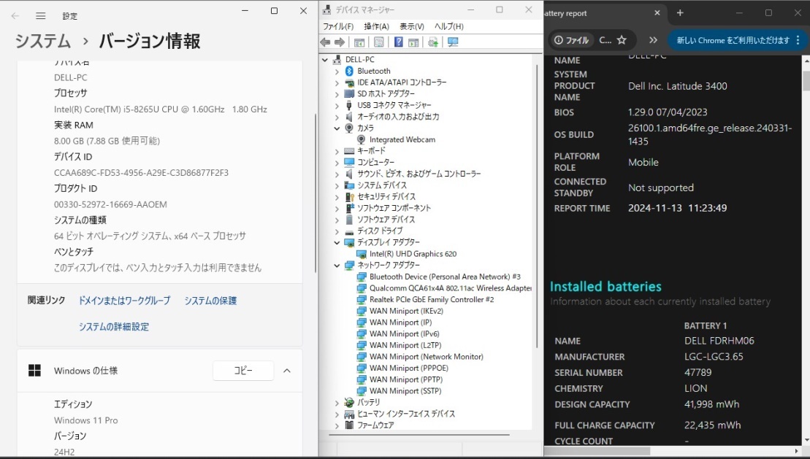Select Bluetooth Device (Personal Area Network) #3

[x=446, y=277]
